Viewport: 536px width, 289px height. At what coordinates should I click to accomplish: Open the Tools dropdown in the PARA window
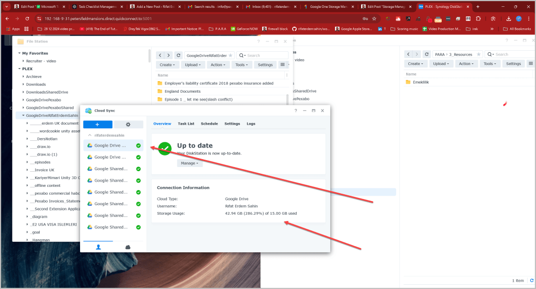coord(490,64)
